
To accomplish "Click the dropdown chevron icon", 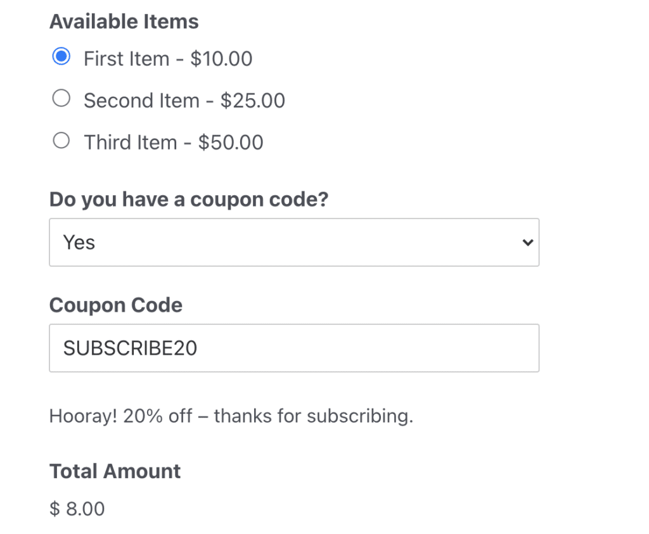I will pyautogui.click(x=527, y=242).
